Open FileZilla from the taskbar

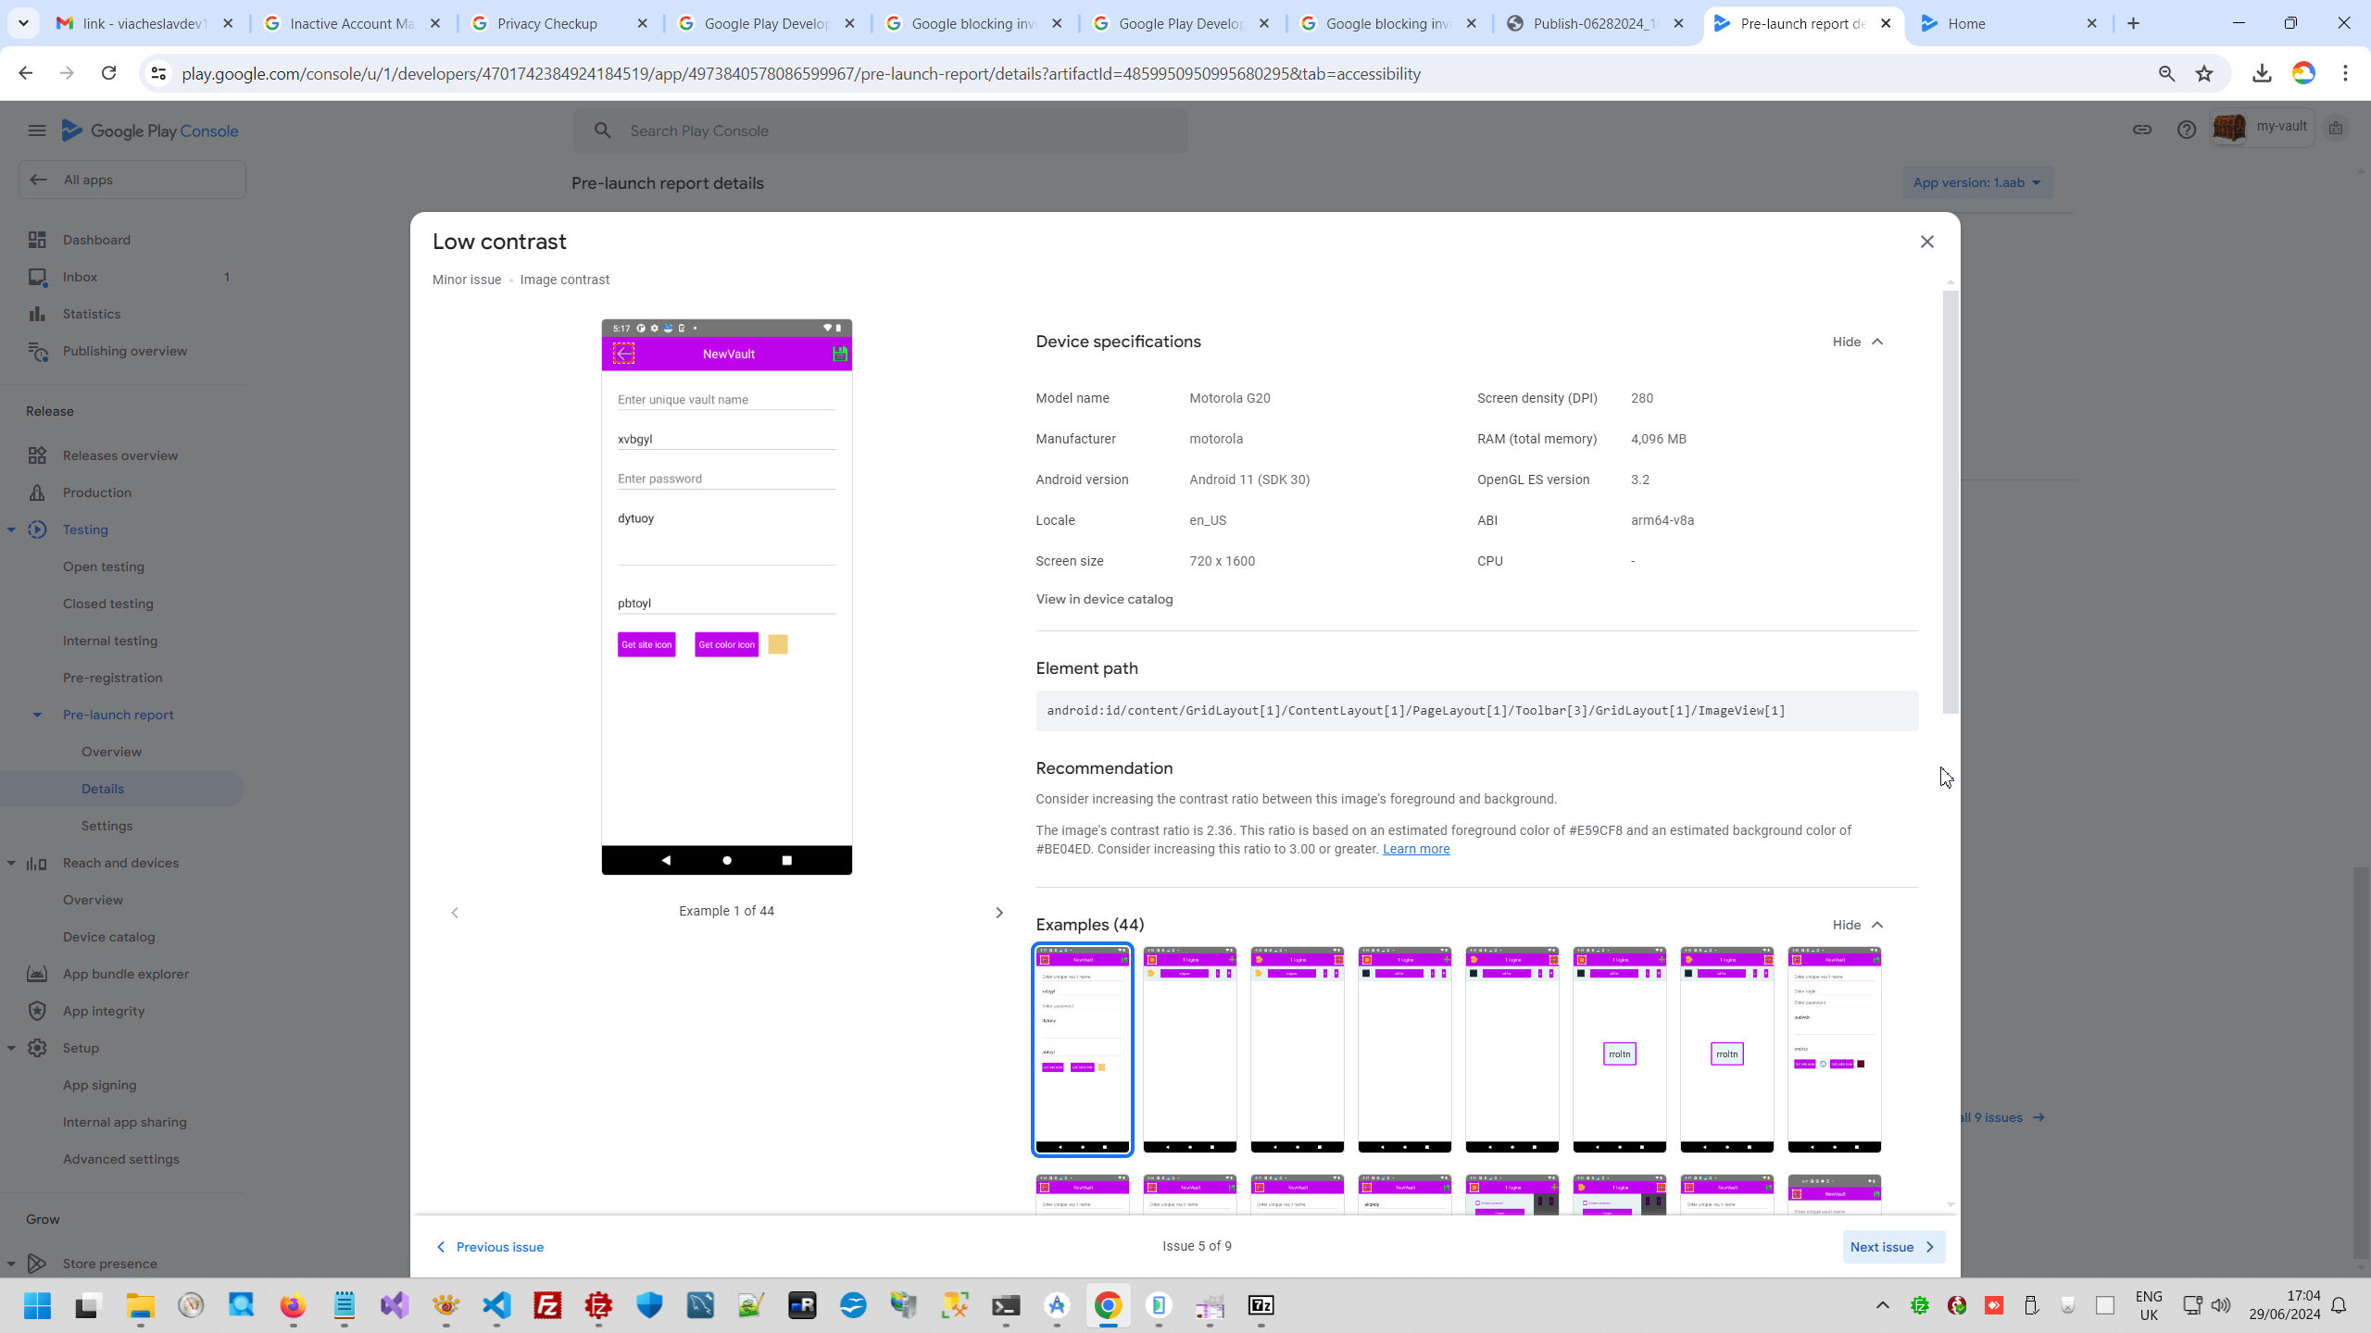coord(548,1305)
